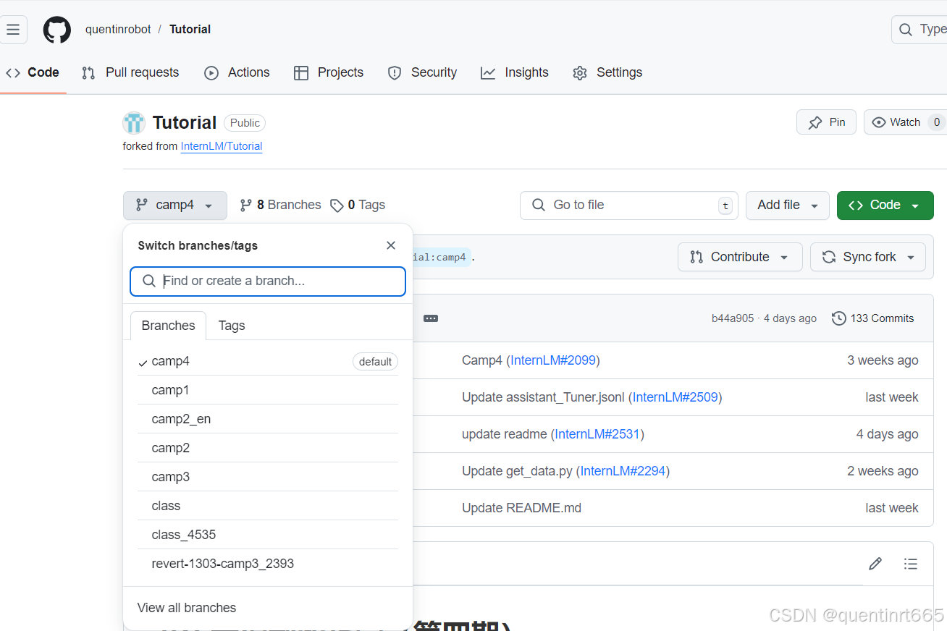Open the Projects tab
The image size is (947, 631).
click(x=329, y=72)
